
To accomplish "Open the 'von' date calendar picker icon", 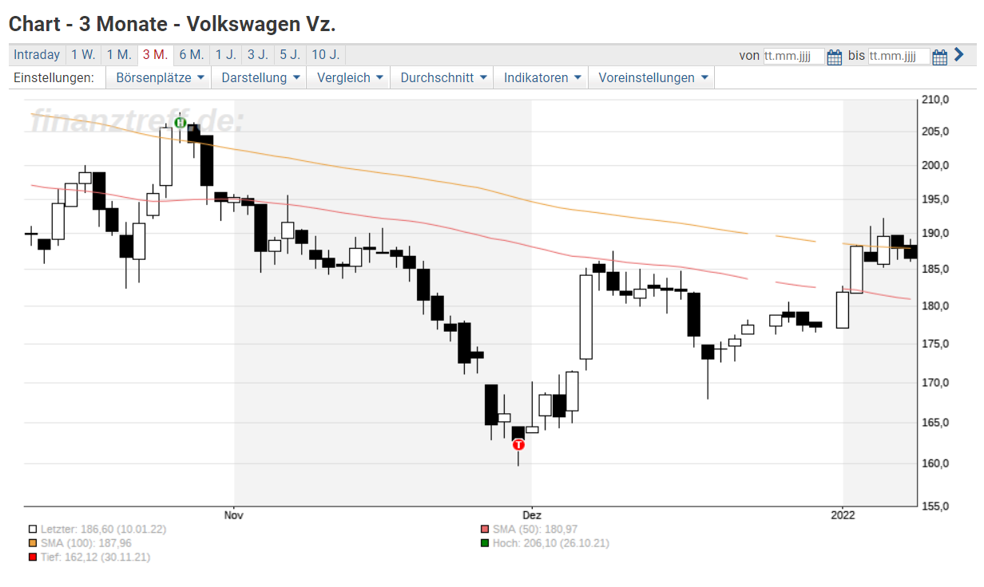I will pos(835,56).
